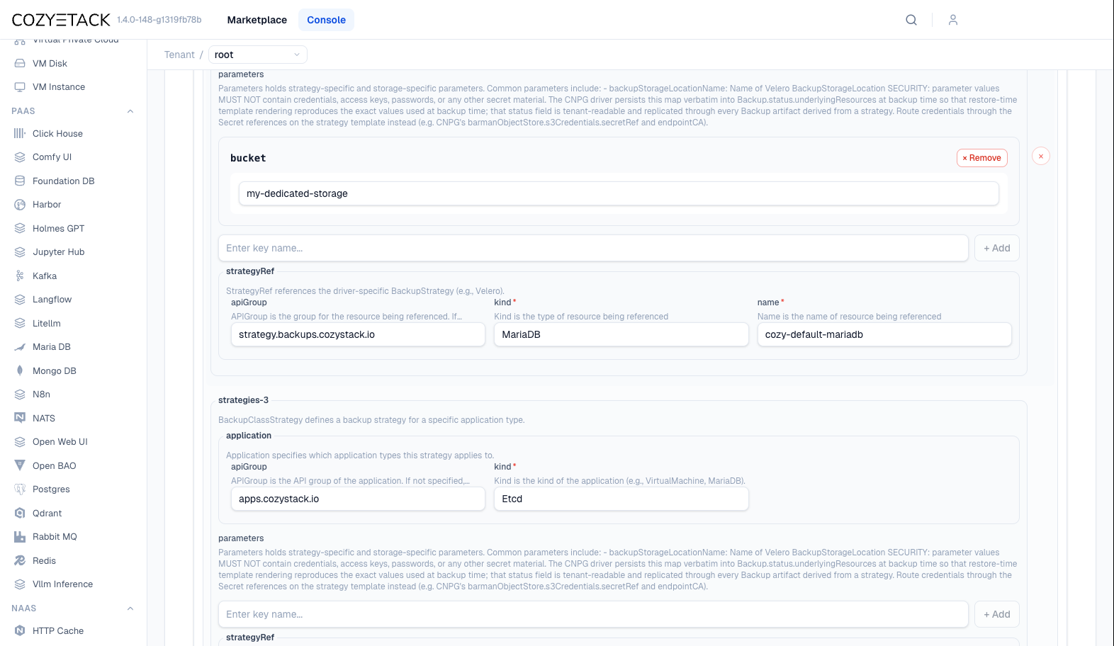This screenshot has height=646, width=1114.
Task: Click the Cozystack logo
Action: coord(61,20)
